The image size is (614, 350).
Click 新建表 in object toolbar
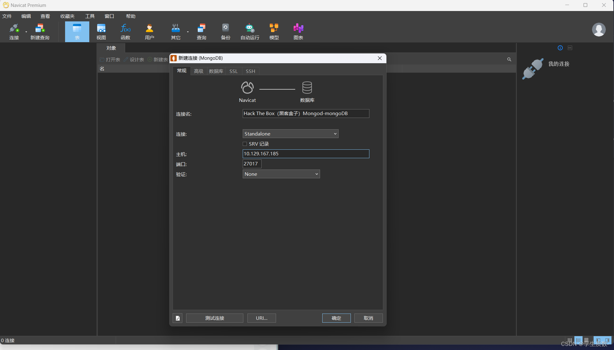coord(158,59)
